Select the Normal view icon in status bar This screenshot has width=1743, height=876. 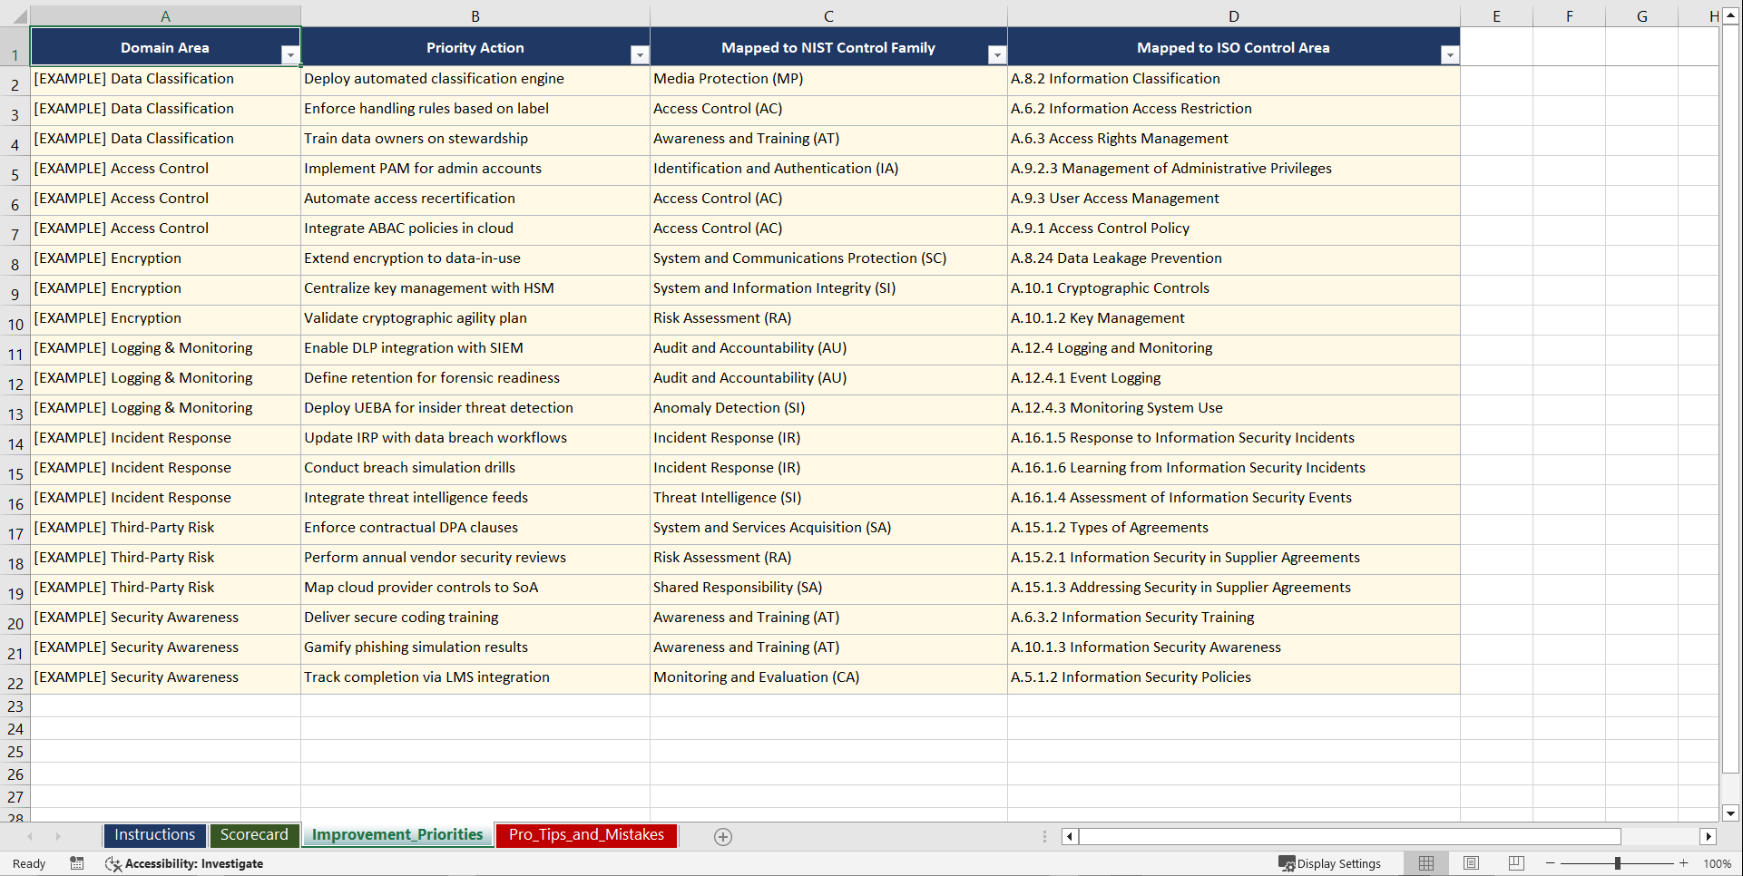tap(1425, 863)
